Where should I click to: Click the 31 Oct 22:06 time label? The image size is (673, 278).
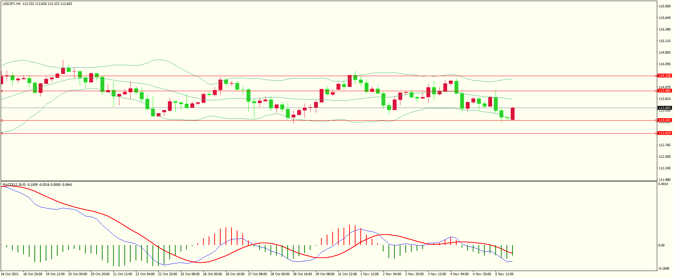347,274
